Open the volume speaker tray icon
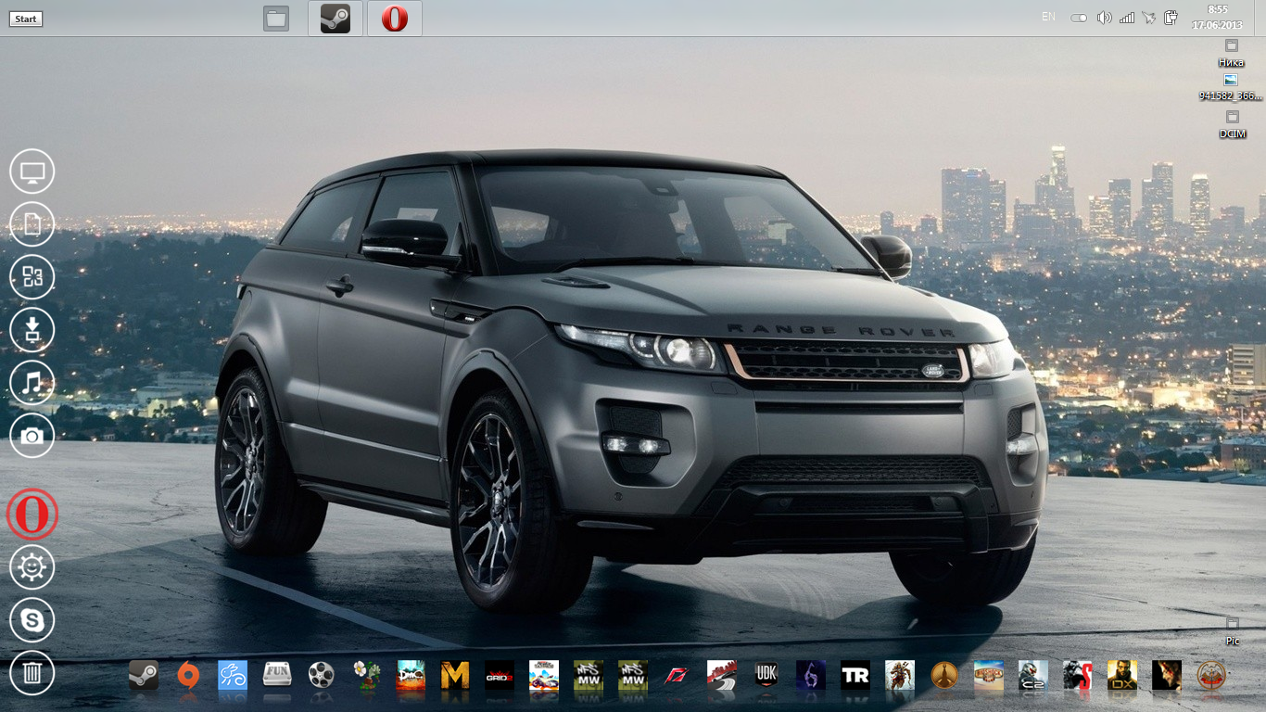 coord(1104,18)
